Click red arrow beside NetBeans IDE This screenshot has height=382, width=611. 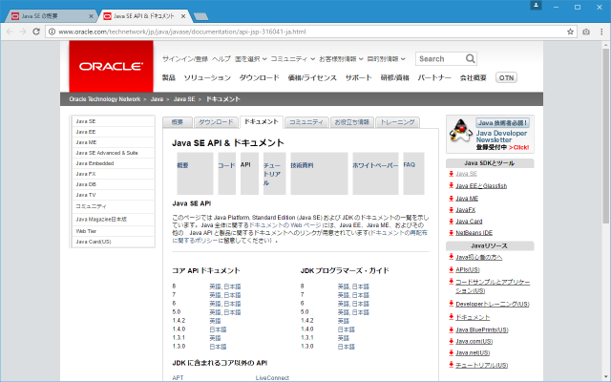[x=452, y=232]
